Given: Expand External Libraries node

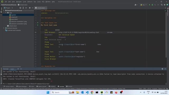Looking at the screenshot, I should (3, 28).
